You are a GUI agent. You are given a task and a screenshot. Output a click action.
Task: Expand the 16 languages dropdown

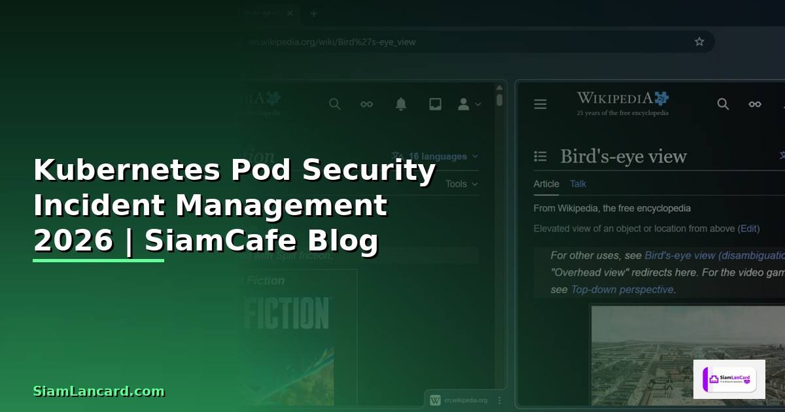pos(435,156)
